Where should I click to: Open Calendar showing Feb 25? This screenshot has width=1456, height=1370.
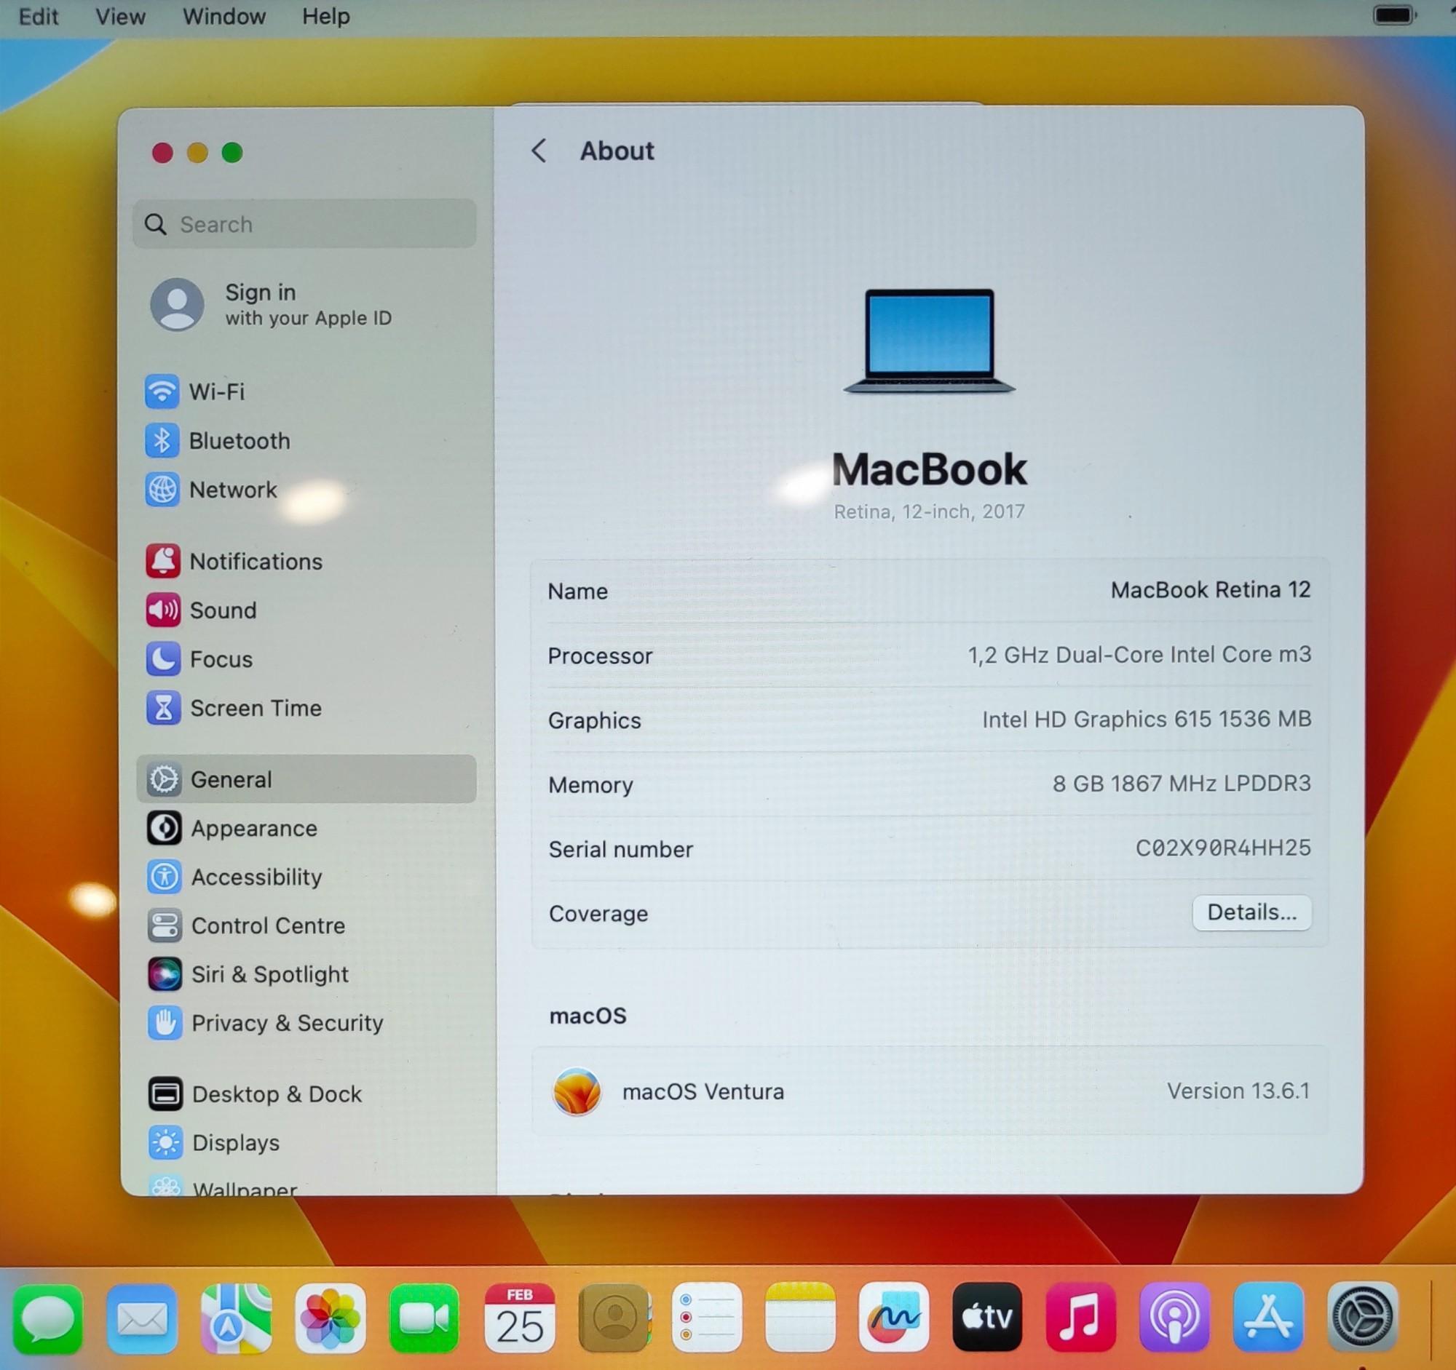tap(519, 1319)
